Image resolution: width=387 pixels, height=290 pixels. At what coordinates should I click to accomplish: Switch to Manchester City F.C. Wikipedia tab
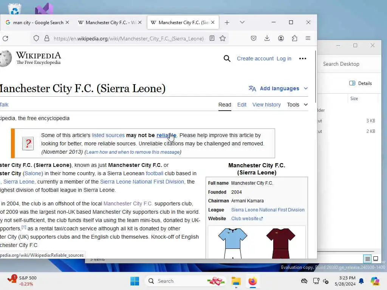tap(110, 22)
